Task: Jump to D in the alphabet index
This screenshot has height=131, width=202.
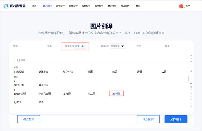Action: point(191,61)
